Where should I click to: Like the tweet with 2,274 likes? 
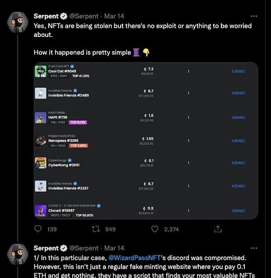155,229
